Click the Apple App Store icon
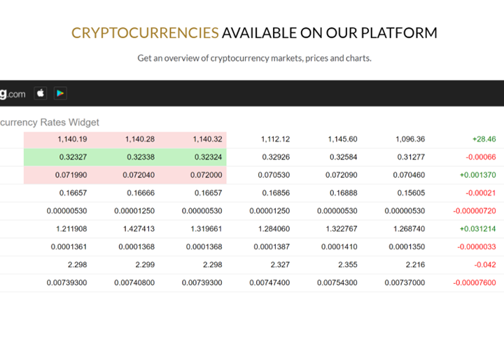The image size is (504, 337). tap(41, 93)
